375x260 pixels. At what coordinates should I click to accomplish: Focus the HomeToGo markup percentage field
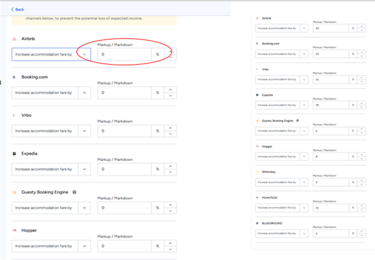tap(331, 208)
